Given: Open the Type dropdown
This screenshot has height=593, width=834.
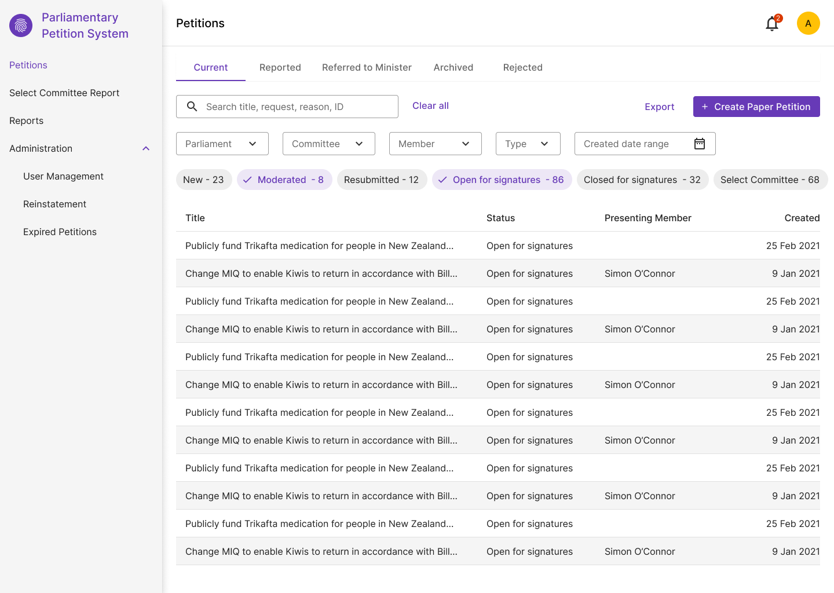Looking at the screenshot, I should point(528,144).
